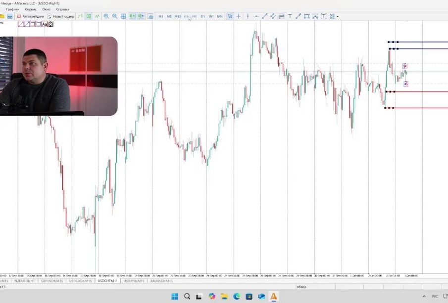The image size is (448, 303).
Task: Switch to the XAUUSDb,M15 chart tab
Action: pos(161,281)
